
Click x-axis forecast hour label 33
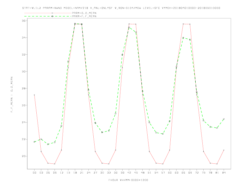[109, 173]
